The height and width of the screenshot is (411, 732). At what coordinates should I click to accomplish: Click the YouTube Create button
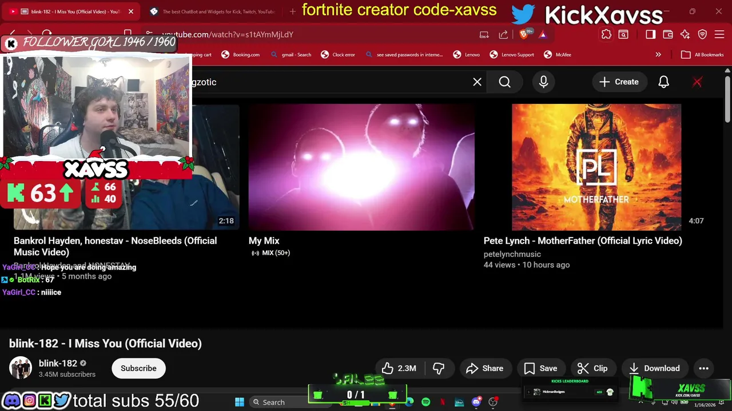[x=619, y=82]
